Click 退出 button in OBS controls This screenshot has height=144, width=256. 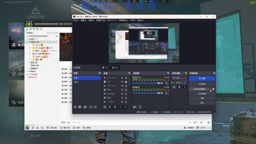tap(202, 103)
